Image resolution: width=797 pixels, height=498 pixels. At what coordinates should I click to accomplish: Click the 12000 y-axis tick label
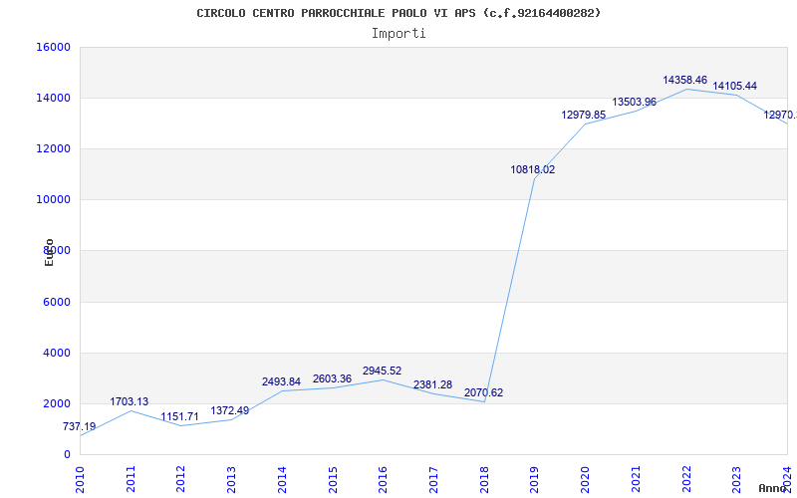(53, 148)
